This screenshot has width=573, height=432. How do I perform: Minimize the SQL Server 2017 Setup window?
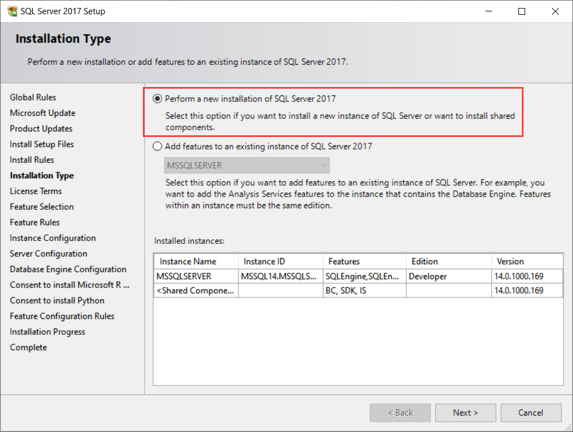click(x=489, y=11)
